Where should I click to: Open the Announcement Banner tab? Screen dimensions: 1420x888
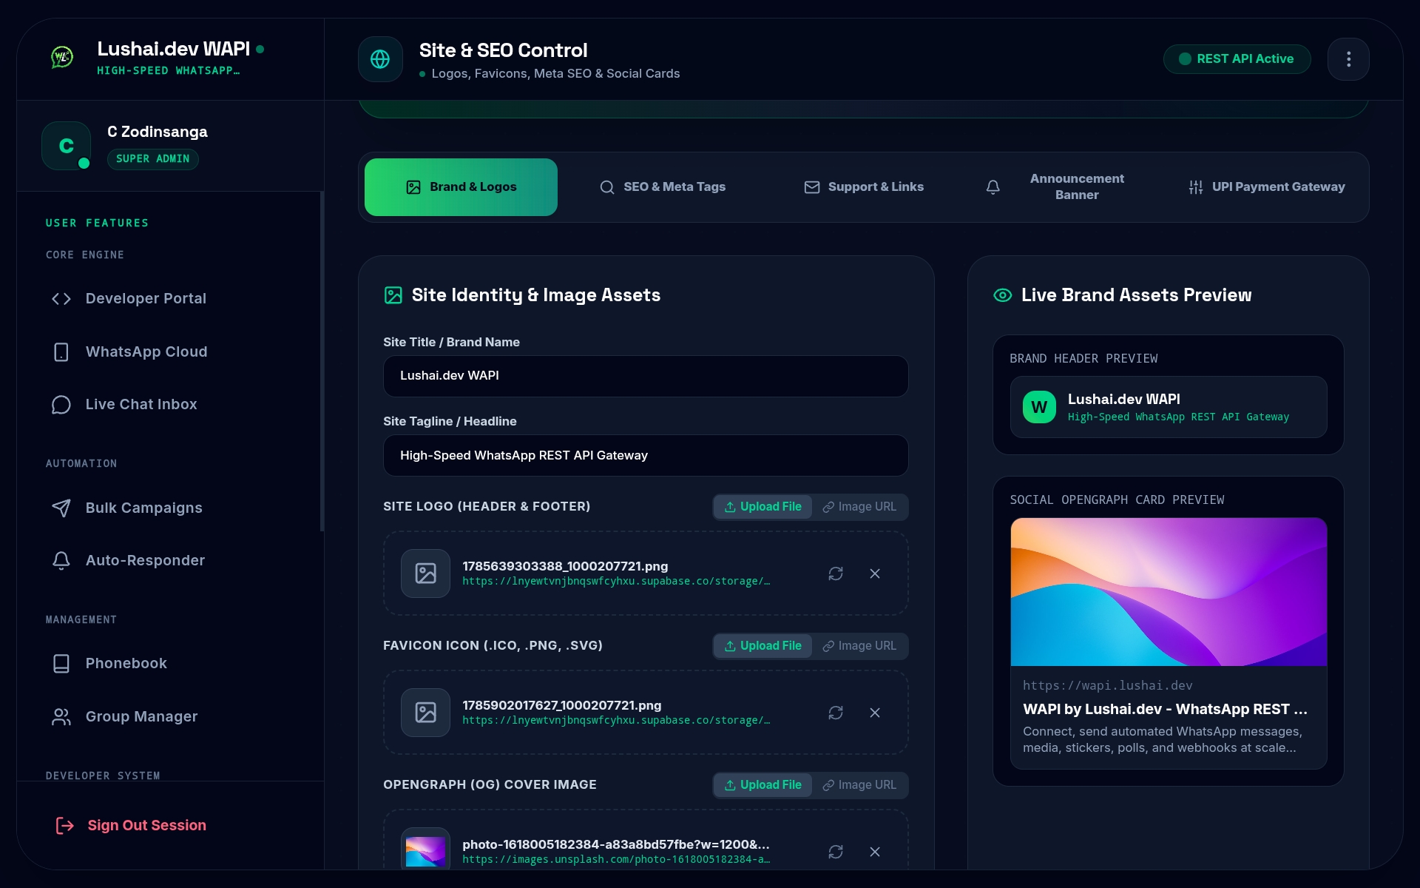[1056, 187]
